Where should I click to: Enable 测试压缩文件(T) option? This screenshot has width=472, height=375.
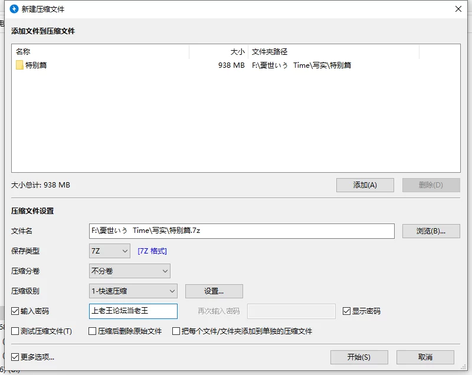click(x=15, y=331)
